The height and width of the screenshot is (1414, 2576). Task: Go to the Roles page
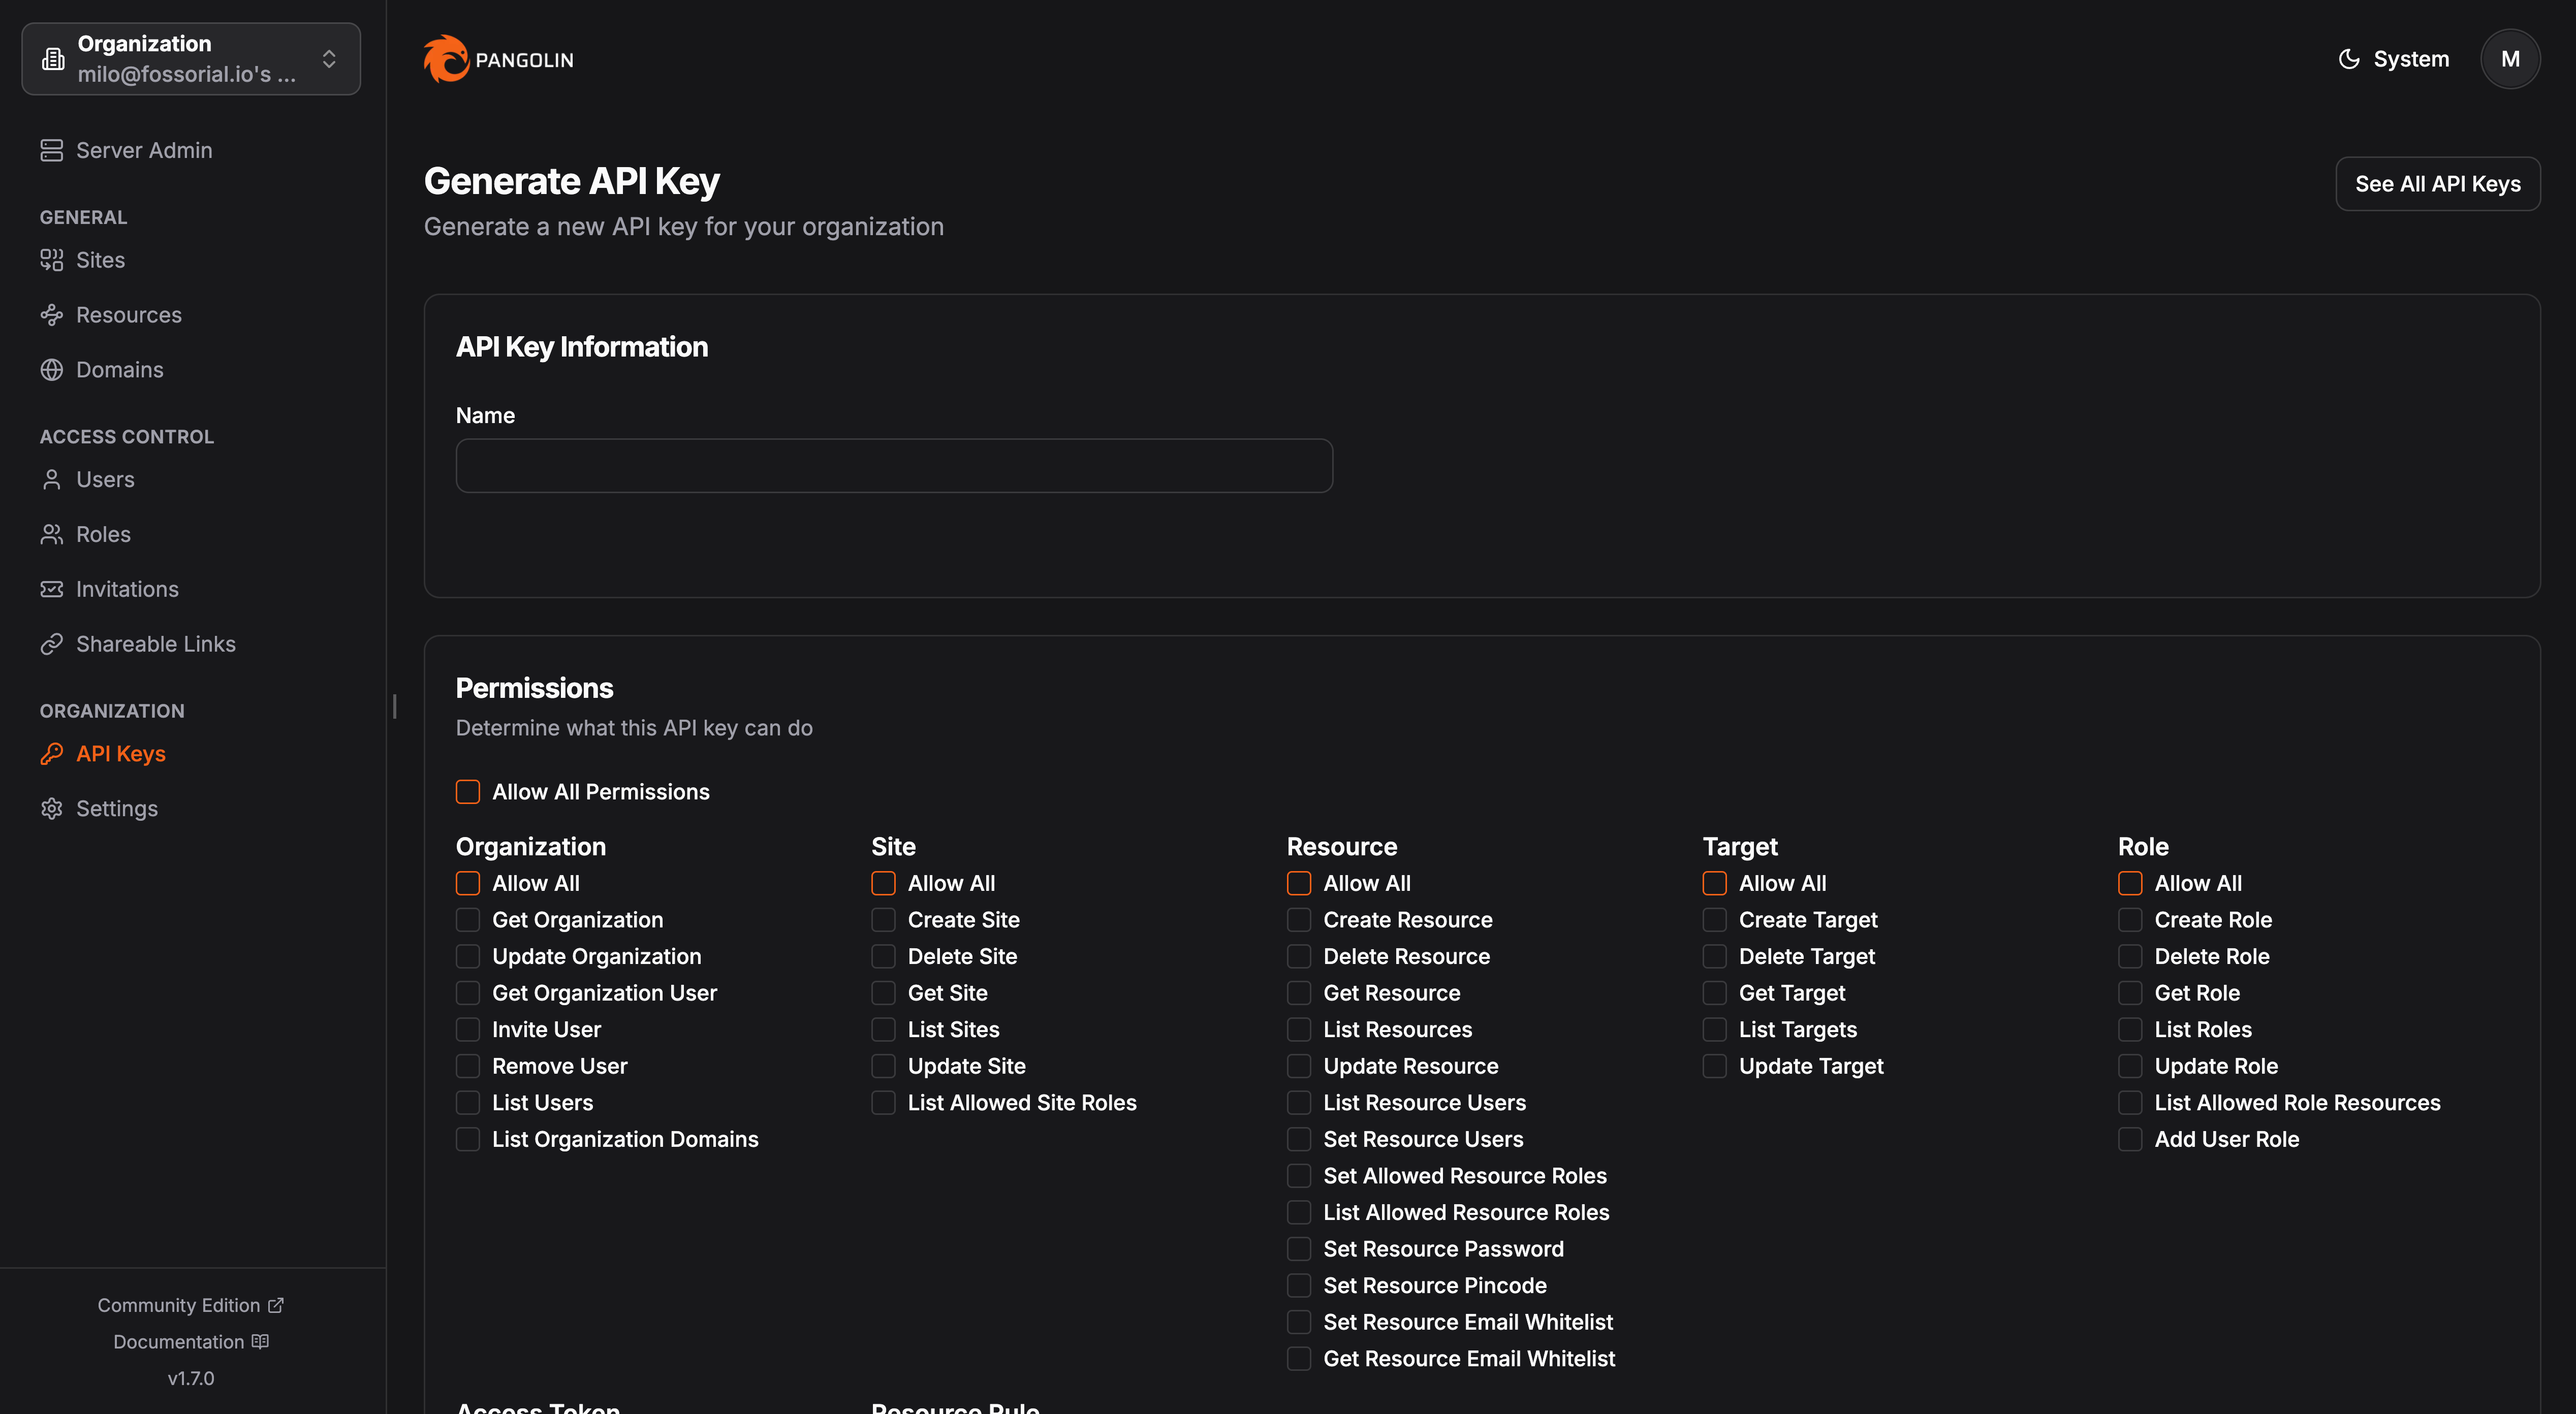click(x=103, y=535)
